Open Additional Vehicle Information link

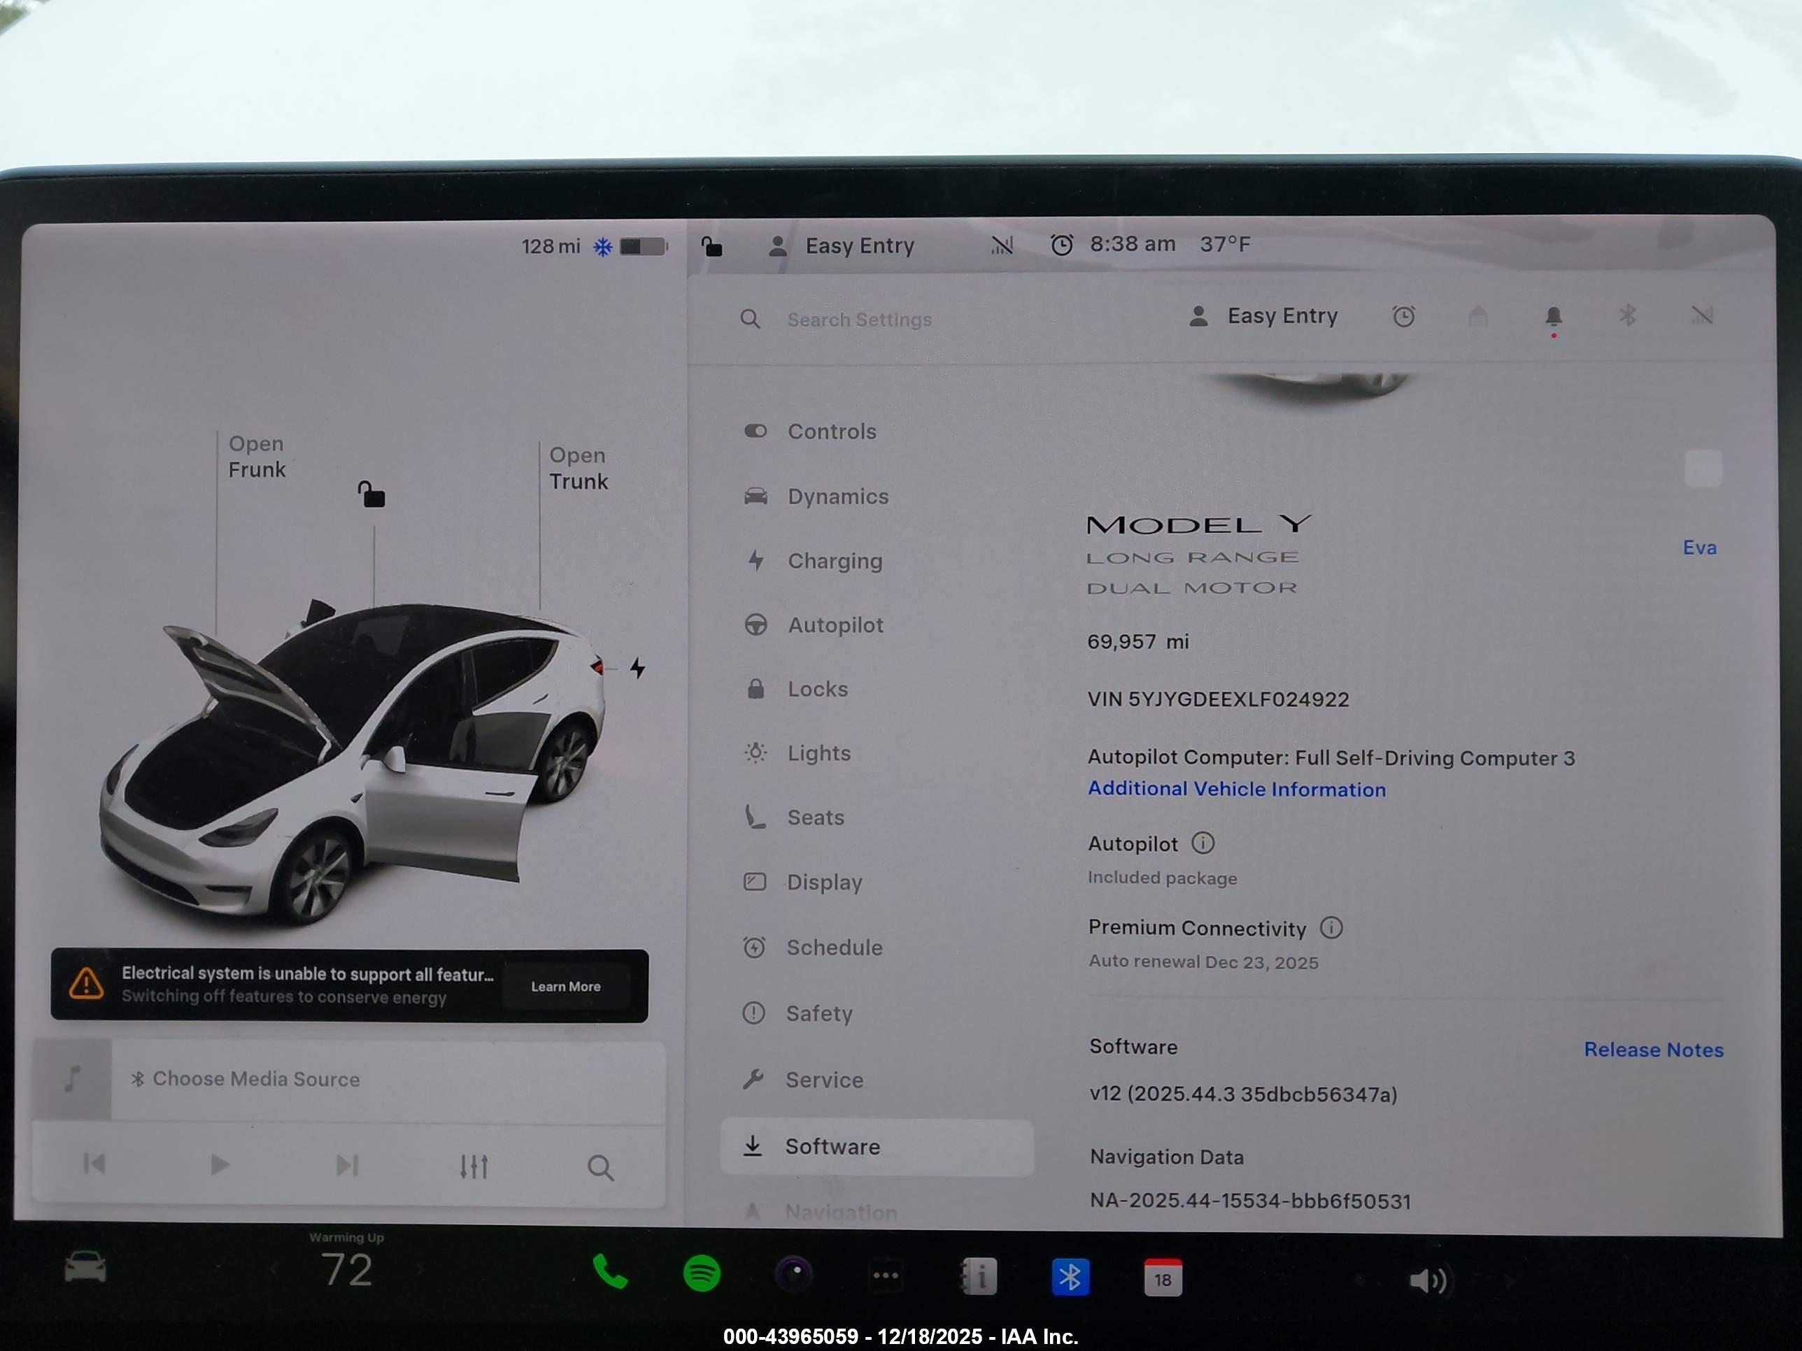[1237, 789]
